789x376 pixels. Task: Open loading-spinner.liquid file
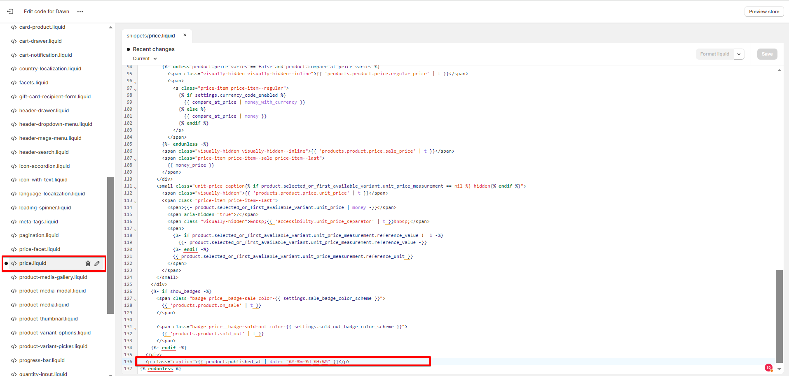pos(45,208)
